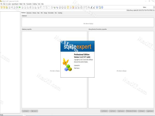Click the blue info icon after Help
This screenshot has height=116, width=155.
point(102,7)
